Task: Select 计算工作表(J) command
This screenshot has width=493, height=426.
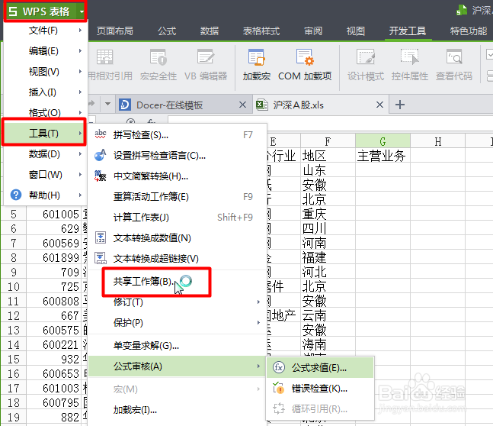Action: [178, 218]
